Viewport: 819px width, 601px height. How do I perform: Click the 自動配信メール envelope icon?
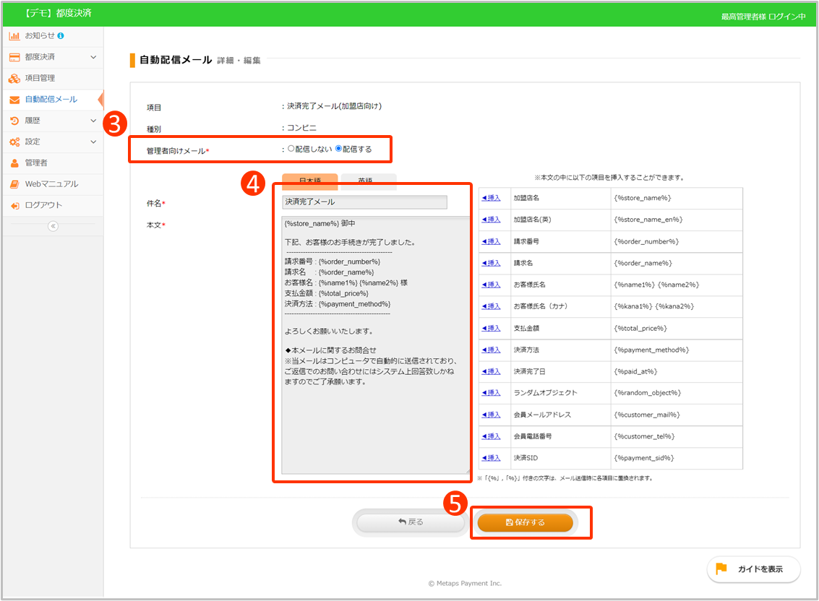(x=14, y=100)
